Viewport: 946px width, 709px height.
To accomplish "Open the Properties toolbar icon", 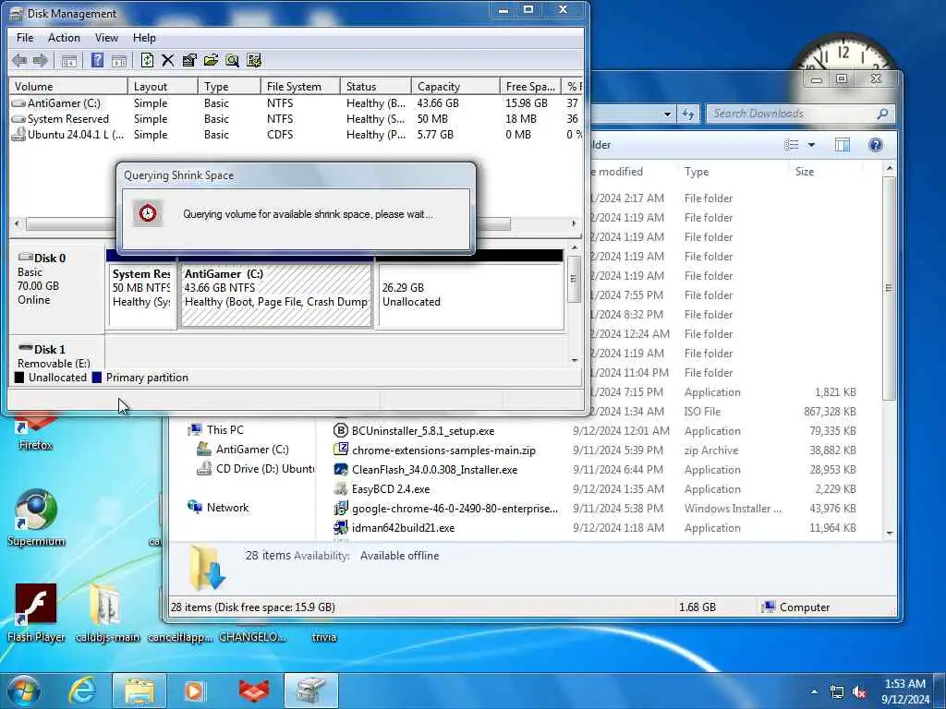I will [x=189, y=60].
